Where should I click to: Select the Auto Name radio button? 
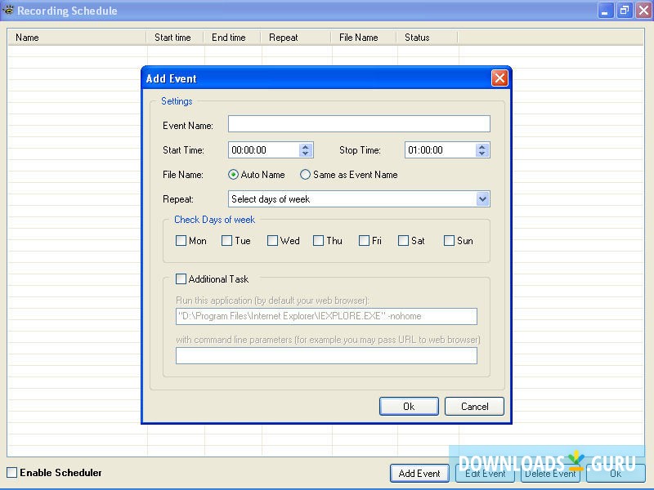[x=233, y=174]
